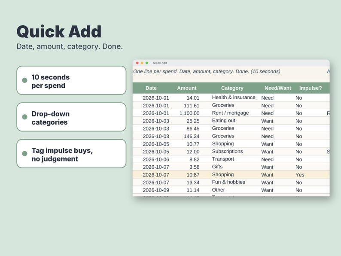Image resolution: width=341 pixels, height=256 pixels.
Task: Click Groceries in the 86.45 row
Action: pos(223,128)
